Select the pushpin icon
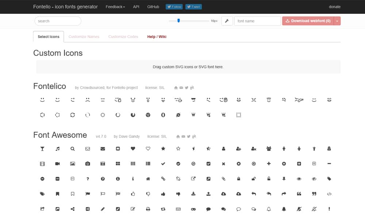This screenshot has height=219, width=365. click(x=284, y=179)
